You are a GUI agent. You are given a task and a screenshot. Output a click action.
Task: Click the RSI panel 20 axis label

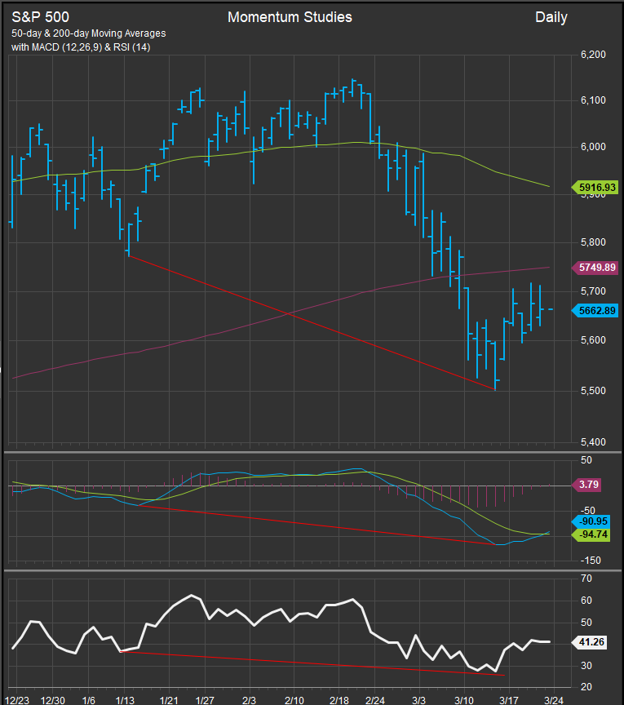(586, 688)
